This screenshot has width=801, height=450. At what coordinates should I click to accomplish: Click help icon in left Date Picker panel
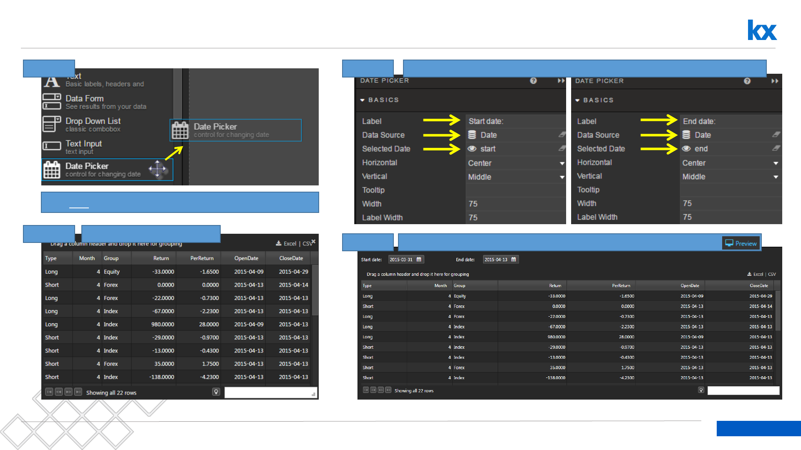(533, 81)
